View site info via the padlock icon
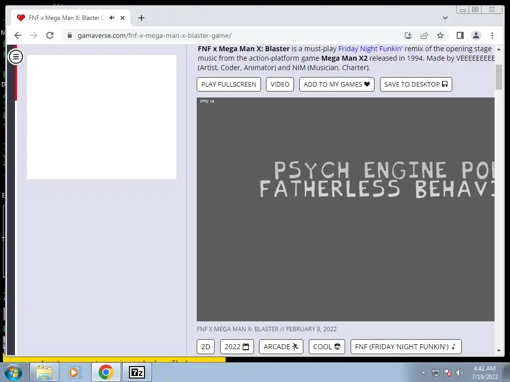The height and width of the screenshot is (382, 510). pos(70,35)
